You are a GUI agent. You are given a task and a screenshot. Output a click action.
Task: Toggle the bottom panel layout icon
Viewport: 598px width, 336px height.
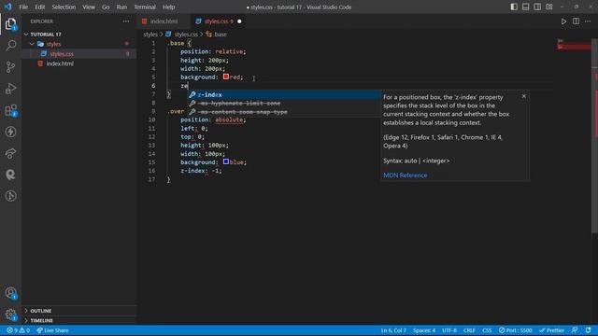[525, 7]
